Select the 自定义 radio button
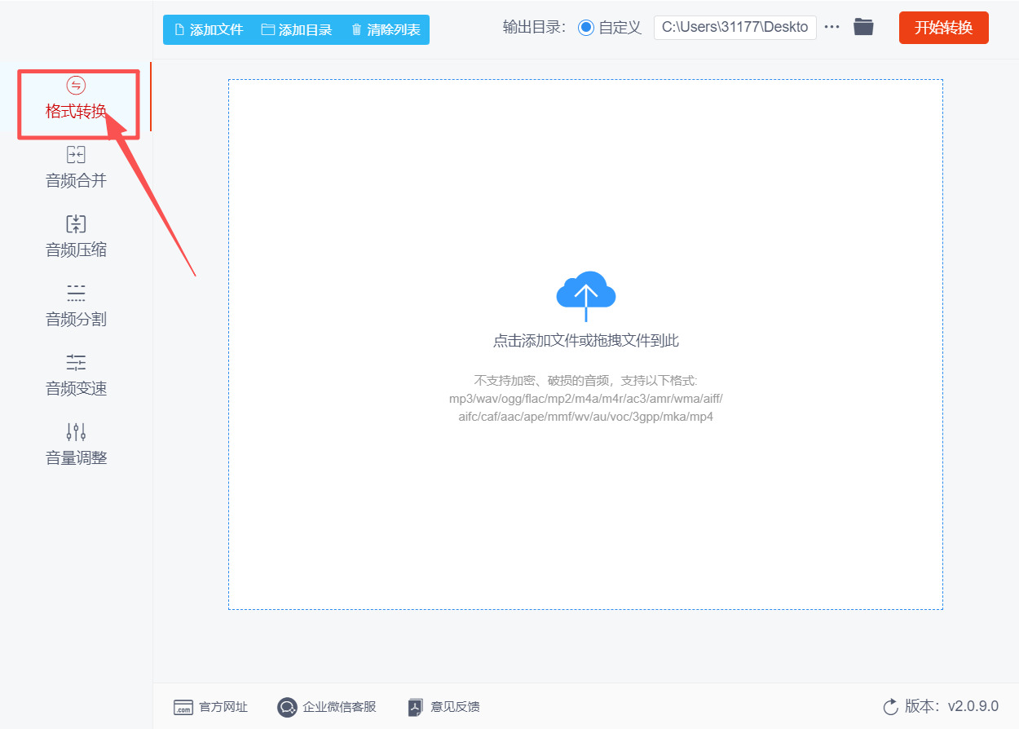 [586, 28]
